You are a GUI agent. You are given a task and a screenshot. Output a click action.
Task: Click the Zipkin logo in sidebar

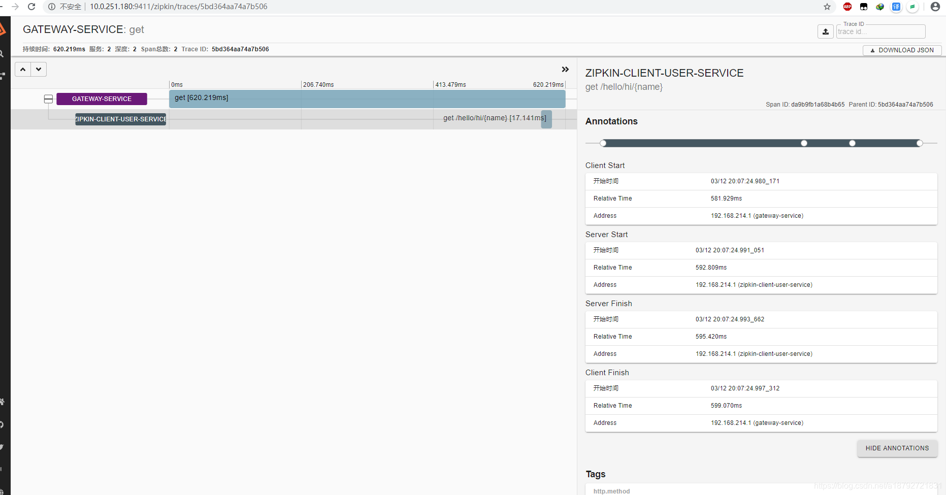pos(2,29)
